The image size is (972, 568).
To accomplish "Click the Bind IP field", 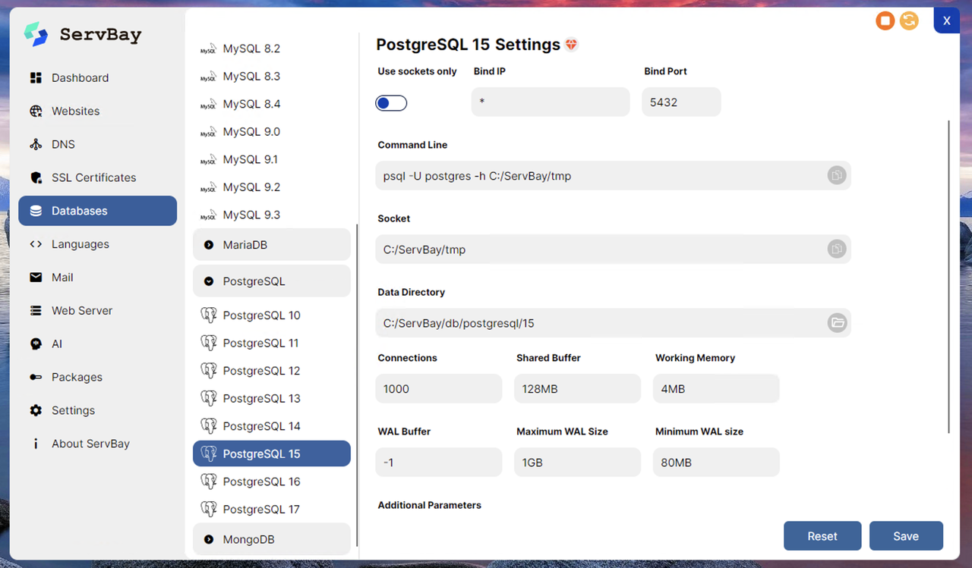I will pyautogui.click(x=551, y=102).
